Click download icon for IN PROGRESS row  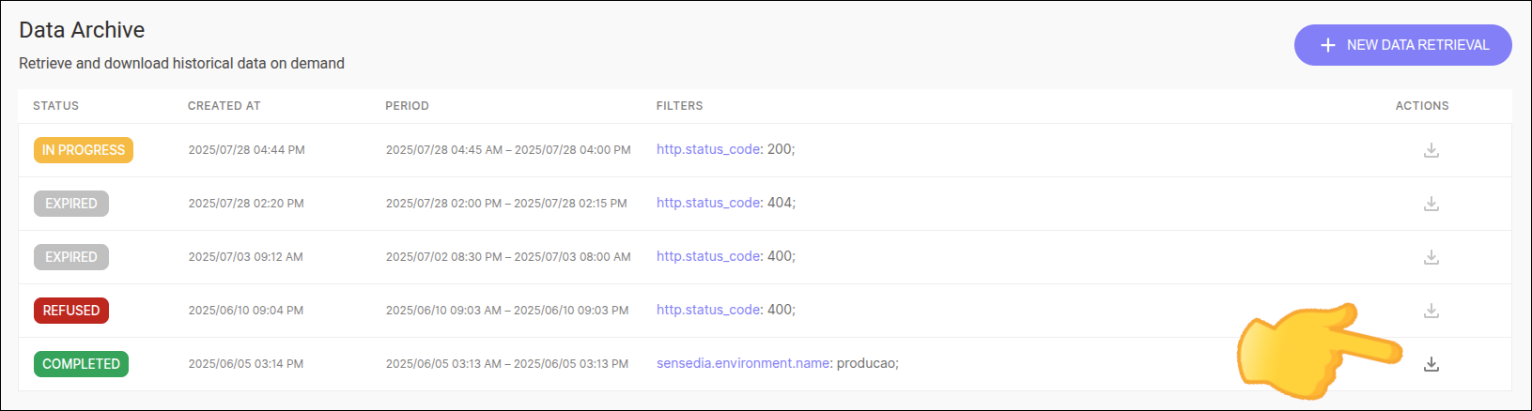click(x=1431, y=150)
